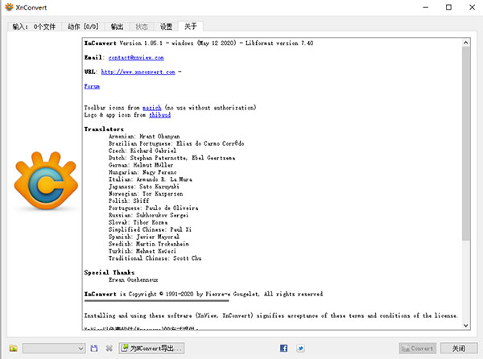The height and width of the screenshot is (359, 483).
Task: Select the 状态 tab
Action: (142, 27)
